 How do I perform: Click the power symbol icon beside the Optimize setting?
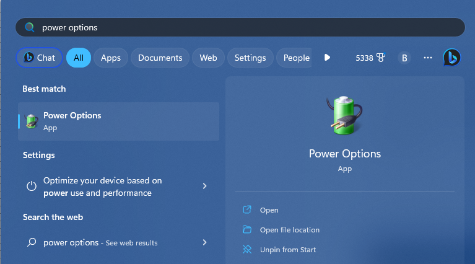click(x=32, y=186)
